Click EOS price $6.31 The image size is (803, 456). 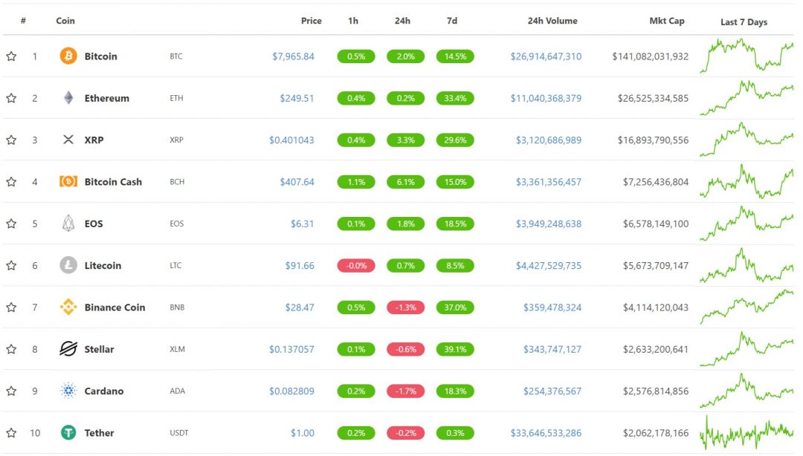[302, 224]
